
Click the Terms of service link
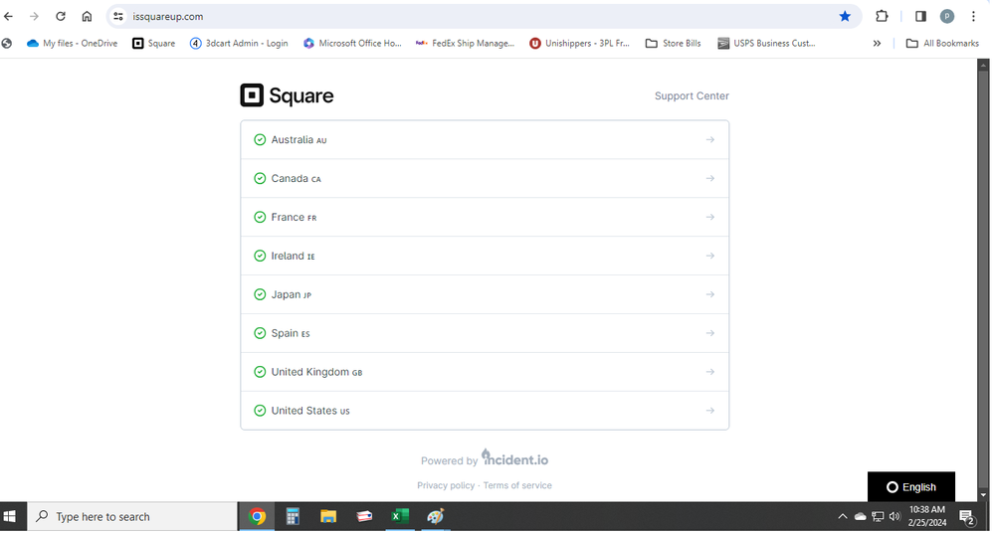click(x=517, y=485)
